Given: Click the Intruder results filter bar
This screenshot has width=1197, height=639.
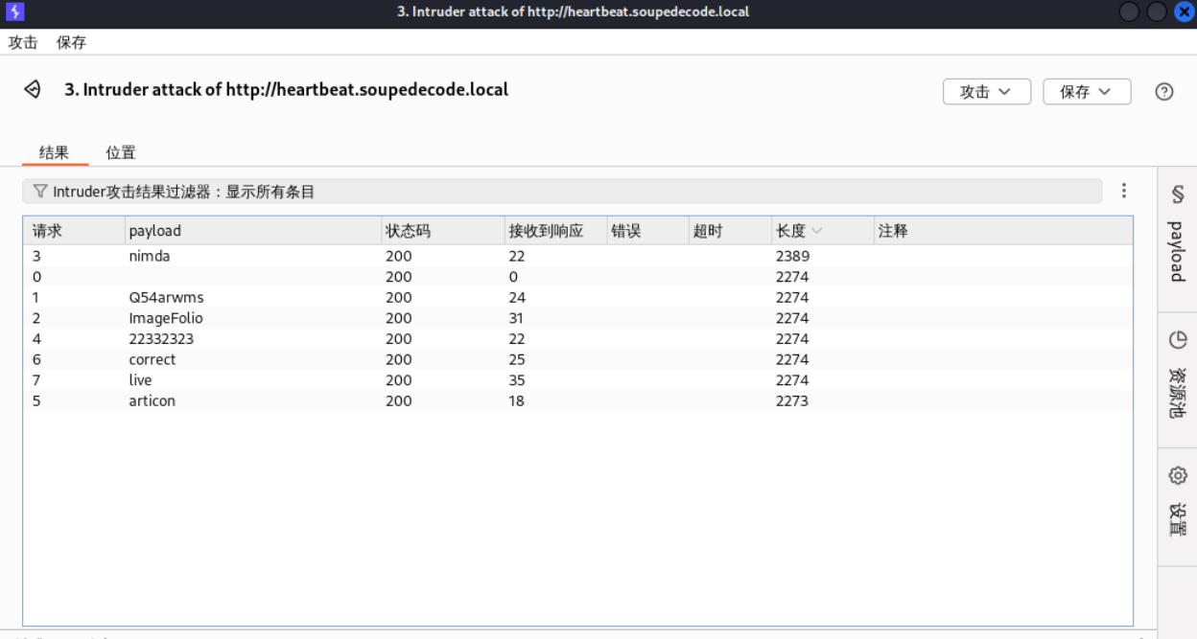Looking at the screenshot, I should point(561,192).
